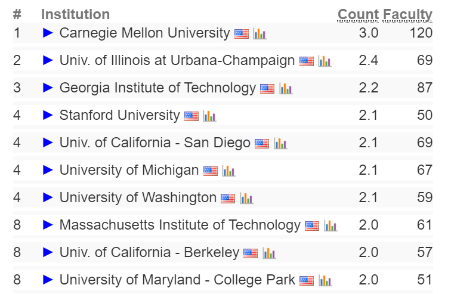Expand the Carnegie Mellon University faculty list
The width and height of the screenshot is (451, 294).
pyautogui.click(x=48, y=33)
